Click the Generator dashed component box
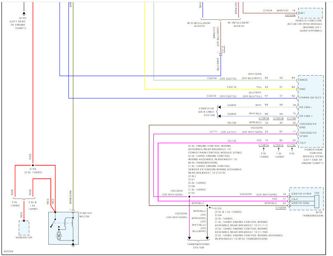333x256 pixels. [24, 228]
